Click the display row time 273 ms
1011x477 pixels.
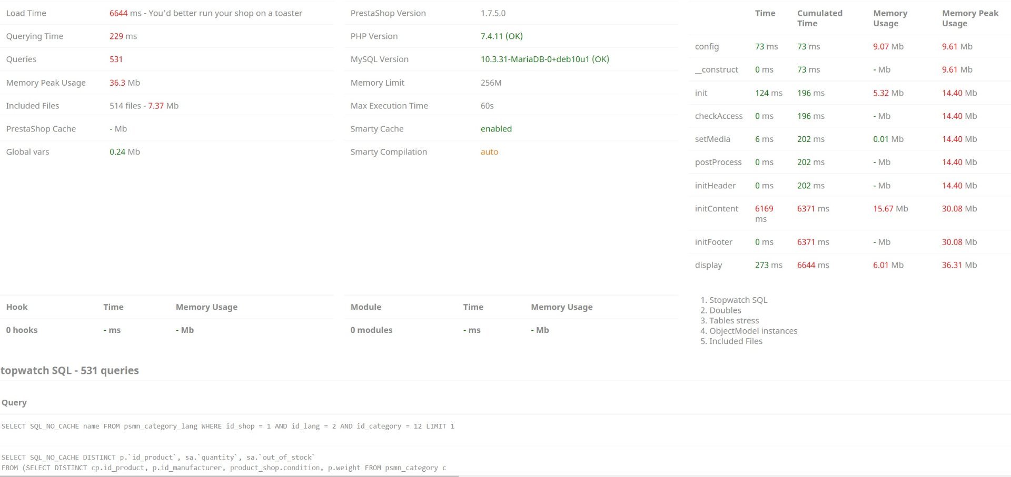coord(769,265)
